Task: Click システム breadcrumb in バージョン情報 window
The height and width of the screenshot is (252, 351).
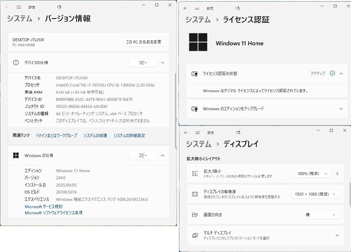Action: (x=19, y=18)
